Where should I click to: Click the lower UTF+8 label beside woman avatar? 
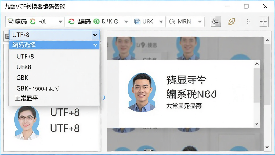(x=65, y=128)
